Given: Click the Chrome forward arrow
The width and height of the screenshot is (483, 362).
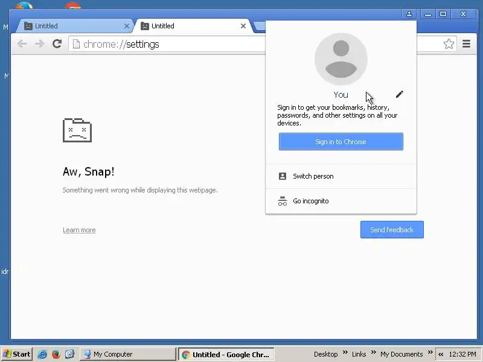Looking at the screenshot, I should point(39,44).
